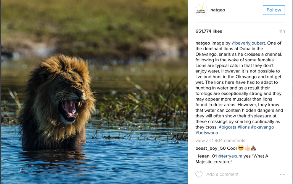Open the #botswana hashtag
Image resolution: width=293 pixels, height=184 pixels.
point(207,133)
